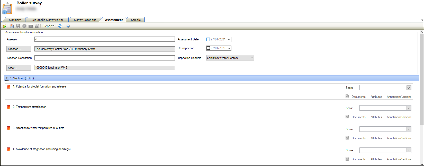The image size is (424, 166).
Task: Click the floppy disk save icon
Action: click(x=18, y=26)
